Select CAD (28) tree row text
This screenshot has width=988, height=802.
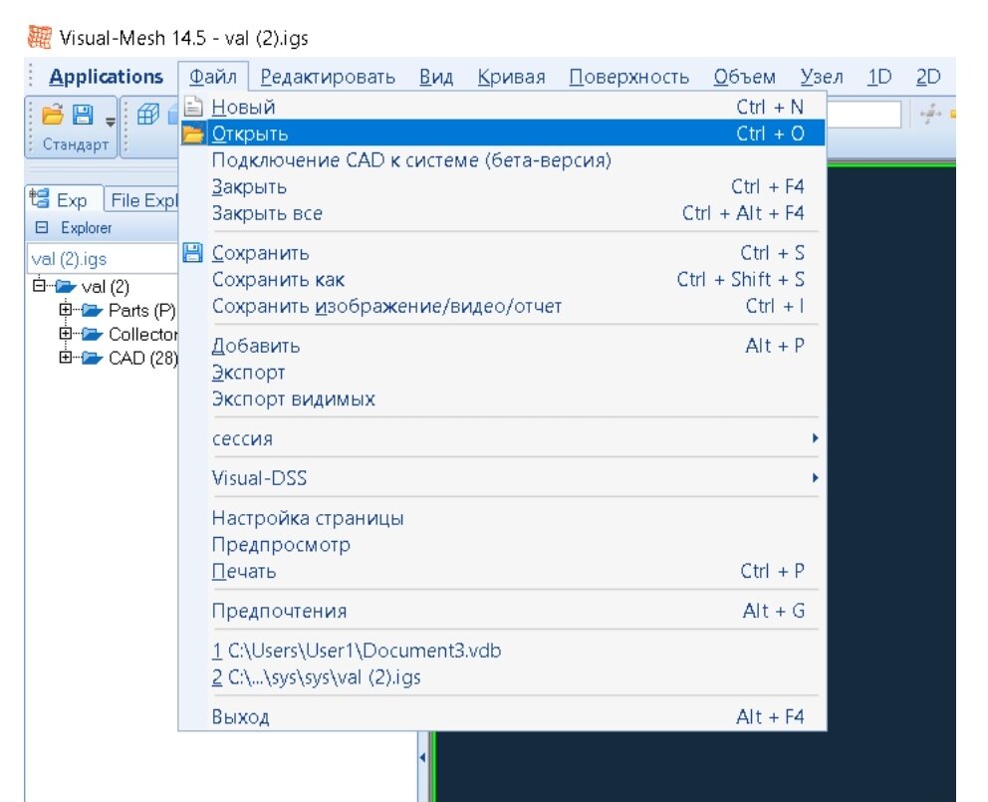[143, 358]
